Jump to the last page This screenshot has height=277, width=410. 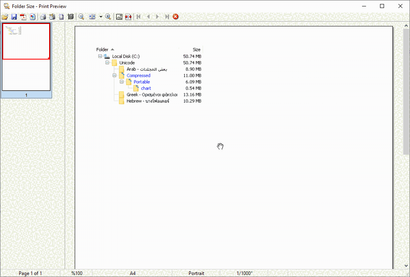click(167, 16)
